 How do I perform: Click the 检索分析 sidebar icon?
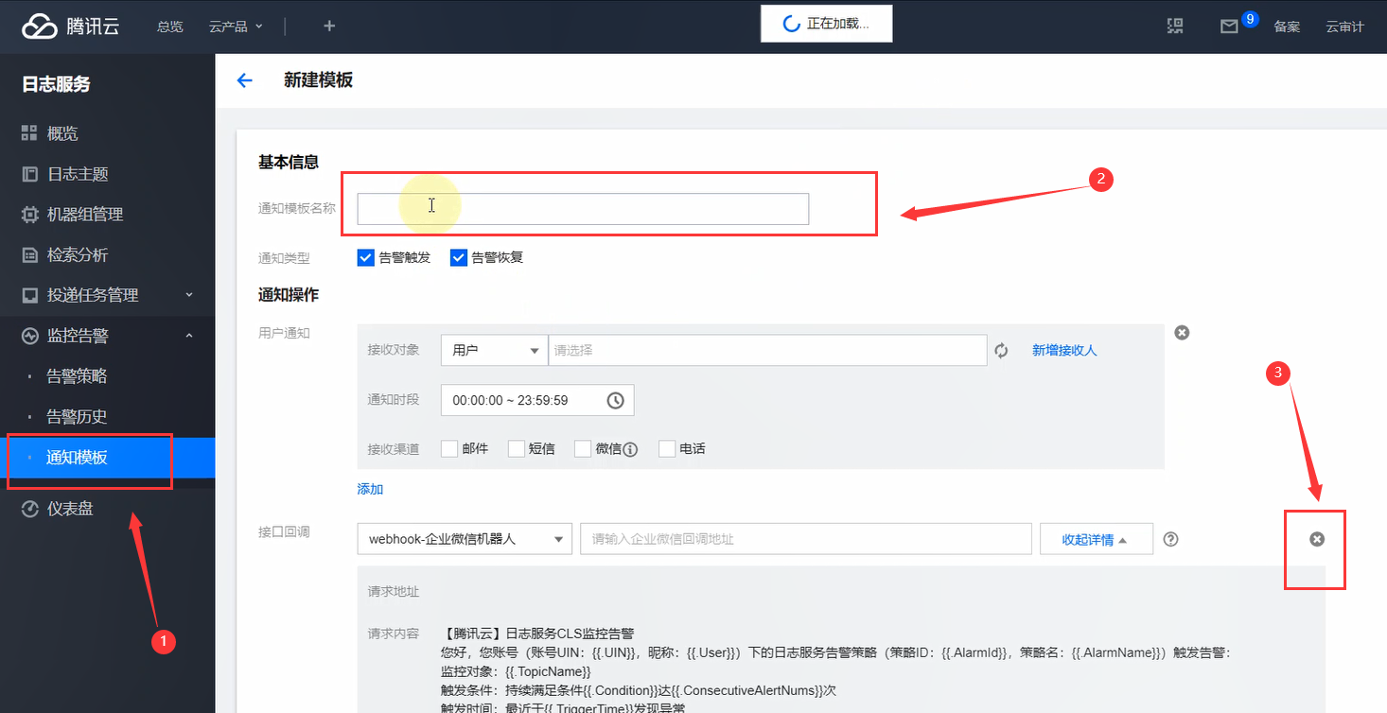click(x=29, y=255)
